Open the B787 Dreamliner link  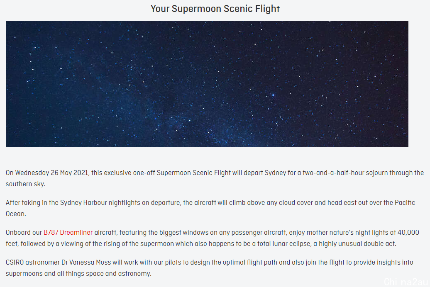(68, 232)
